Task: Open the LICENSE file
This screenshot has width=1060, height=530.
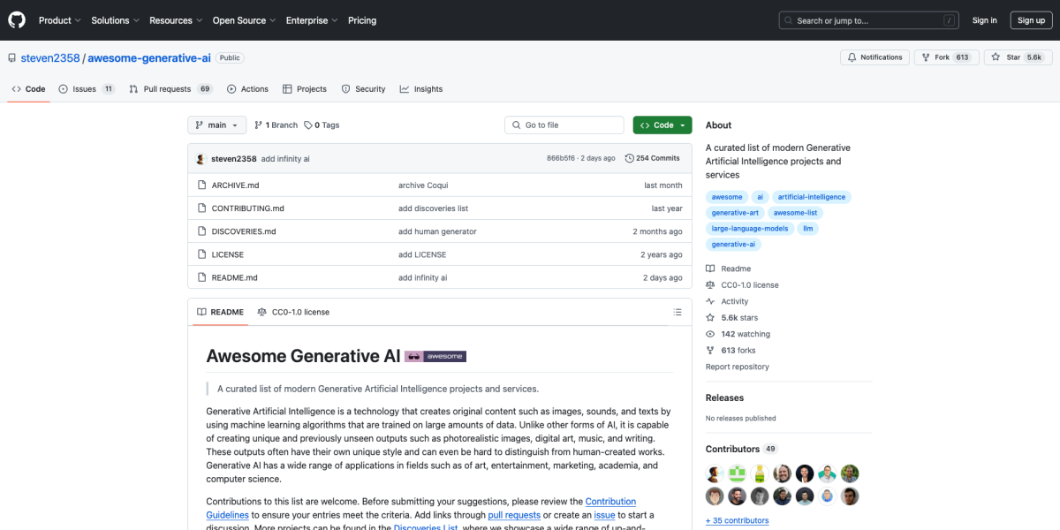Action: 228,254
